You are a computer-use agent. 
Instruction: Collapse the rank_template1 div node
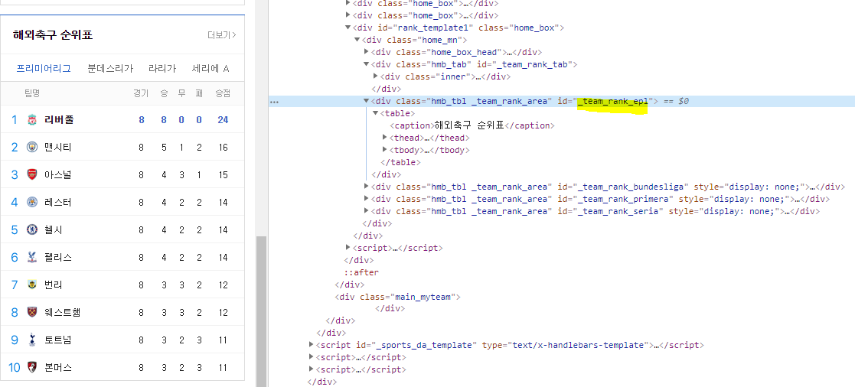[x=348, y=28]
